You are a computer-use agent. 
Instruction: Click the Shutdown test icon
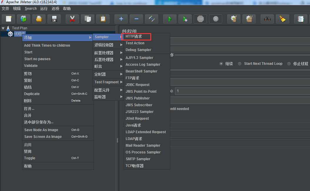pyautogui.click(x=215, y=19)
